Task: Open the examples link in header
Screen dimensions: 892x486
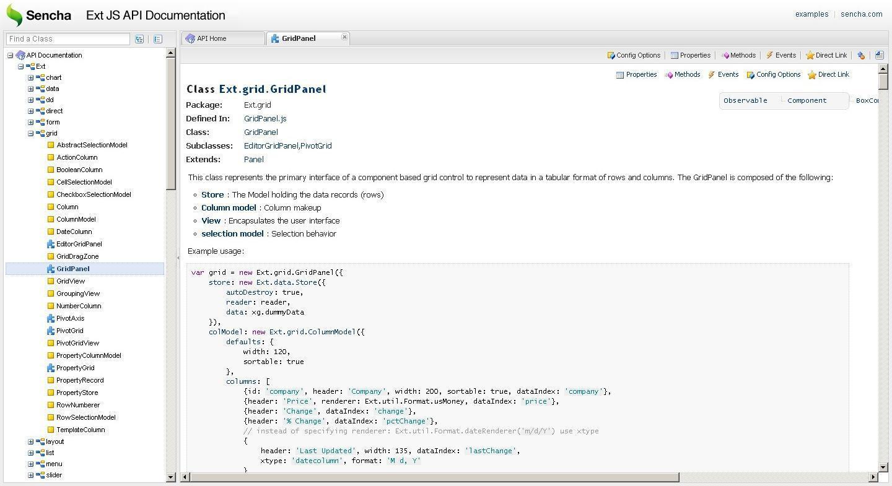Action: point(811,14)
